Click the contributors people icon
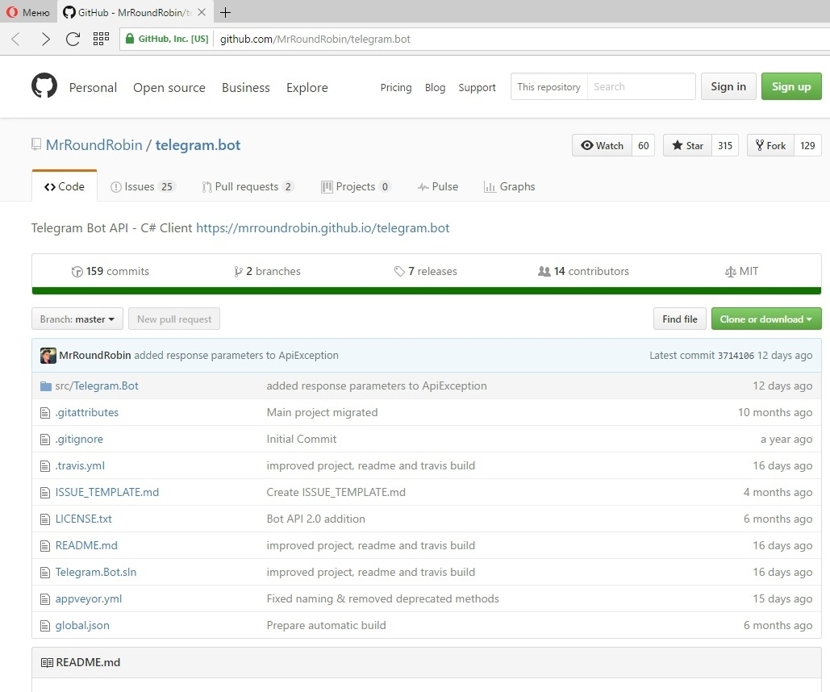Image resolution: width=830 pixels, height=692 pixels. 544,272
